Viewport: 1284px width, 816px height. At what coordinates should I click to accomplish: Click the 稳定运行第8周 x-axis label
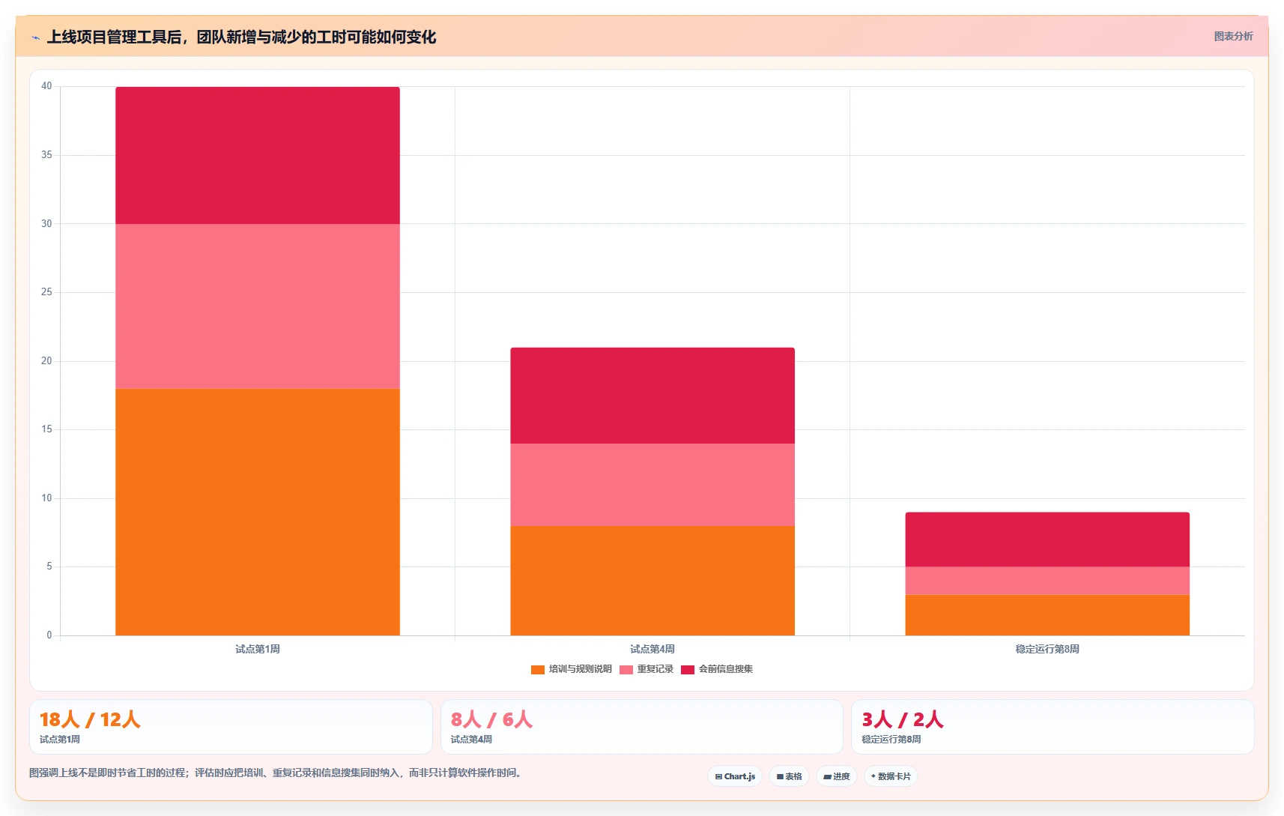(x=1047, y=649)
